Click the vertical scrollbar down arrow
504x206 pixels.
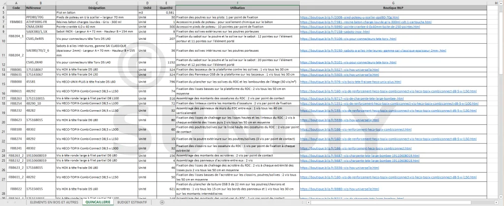pyautogui.click(x=501, y=197)
